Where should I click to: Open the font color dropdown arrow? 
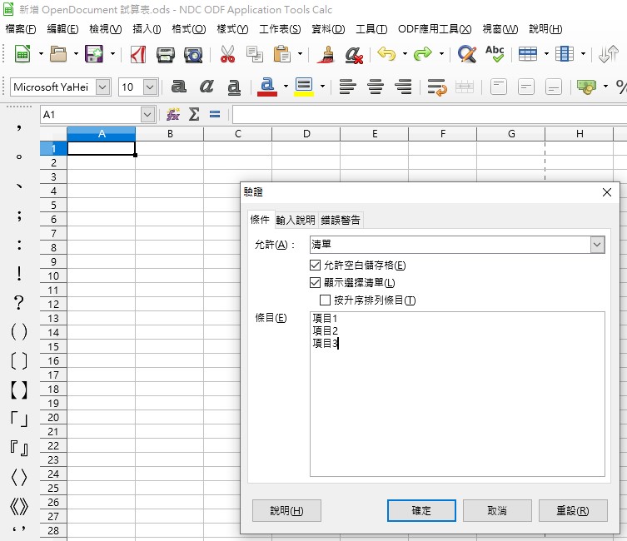286,87
